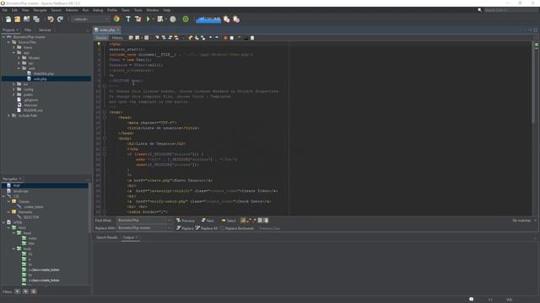This screenshot has height=303, width=540.
Task: Open the File menu
Action: tap(4, 10)
